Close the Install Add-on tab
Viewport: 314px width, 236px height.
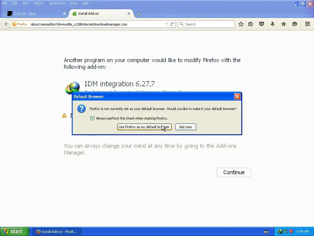pos(129,14)
